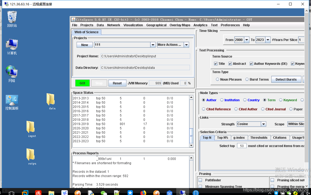311x195 pixels.
Task: Open the More Actions dropdown
Action: [x=186, y=45]
